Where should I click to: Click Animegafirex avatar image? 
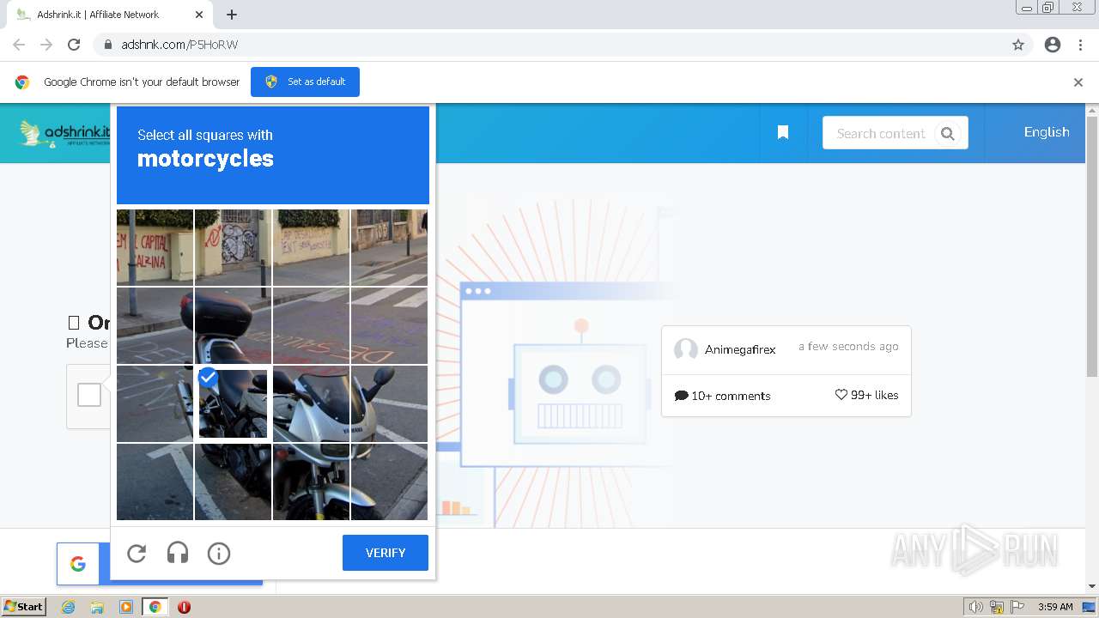click(686, 349)
